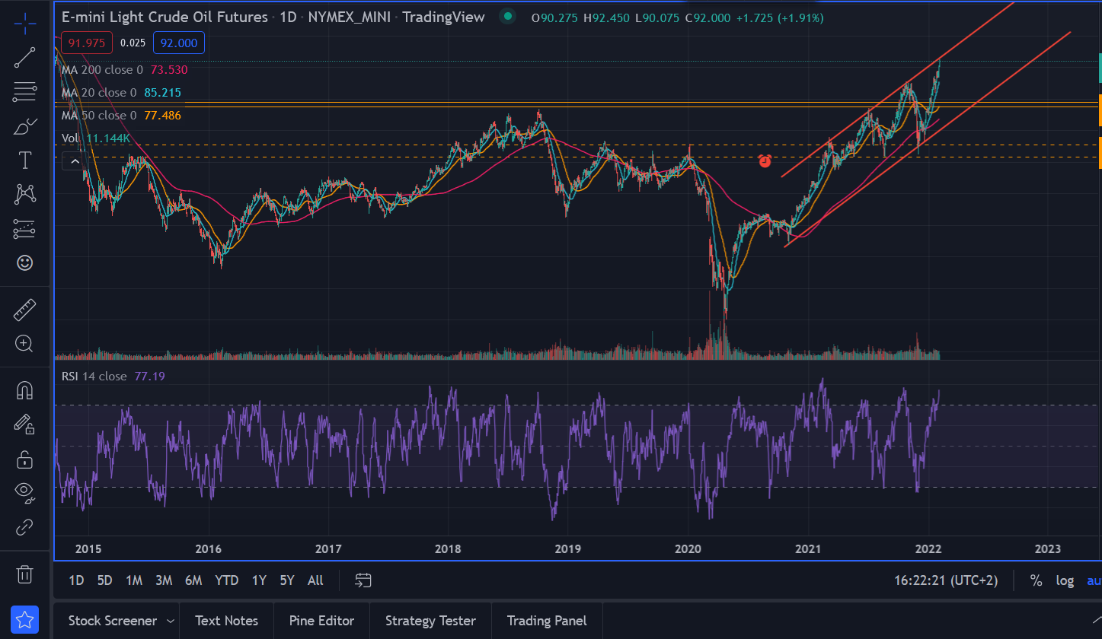This screenshot has height=639, width=1102.
Task: Open the go-to-date calendar picker
Action: point(363,580)
